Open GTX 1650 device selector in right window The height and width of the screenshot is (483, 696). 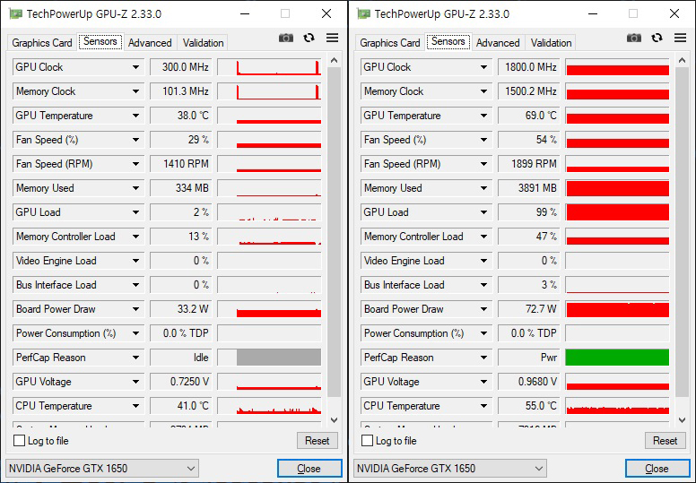coord(450,469)
